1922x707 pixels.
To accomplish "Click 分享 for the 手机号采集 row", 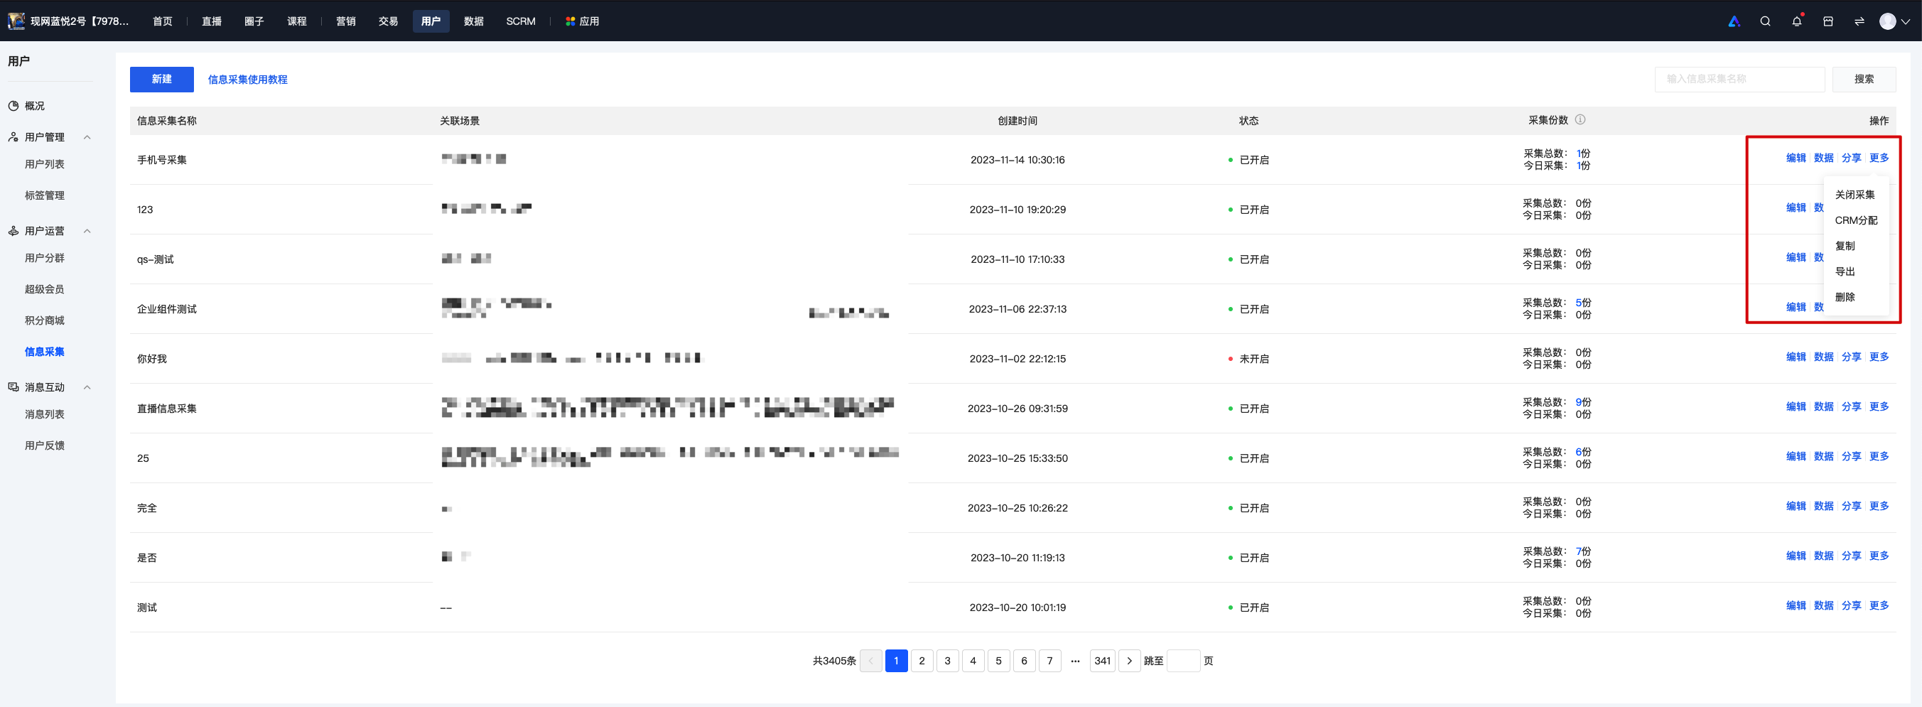I will 1851,158.
